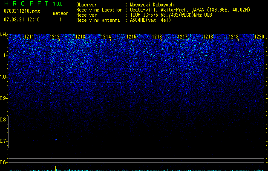Select the A504HB(yagi 4el) antenna text

point(150,20)
